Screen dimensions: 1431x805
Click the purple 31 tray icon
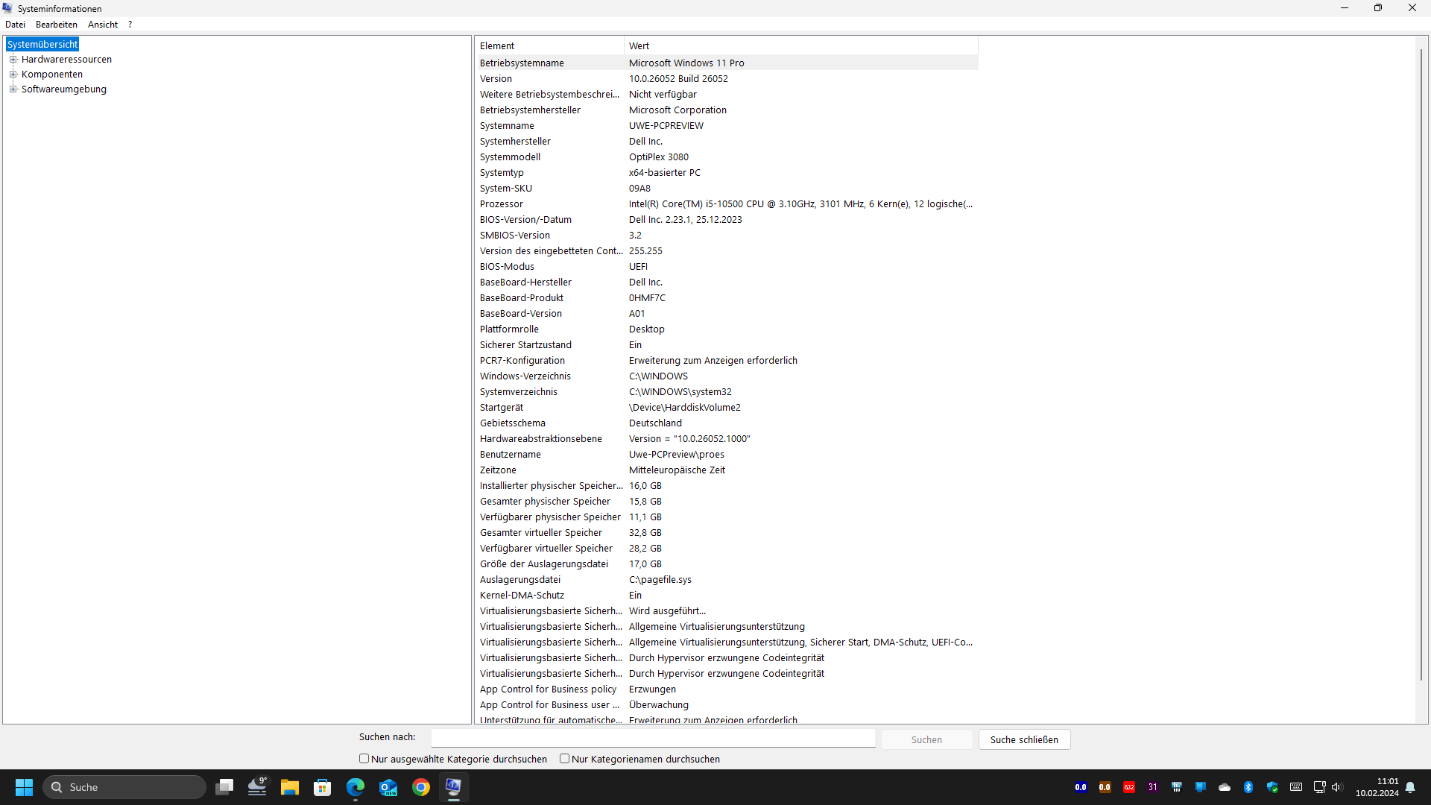(x=1153, y=787)
